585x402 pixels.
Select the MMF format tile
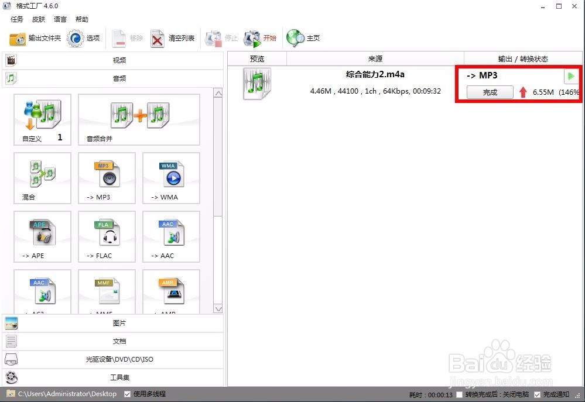coord(107,291)
